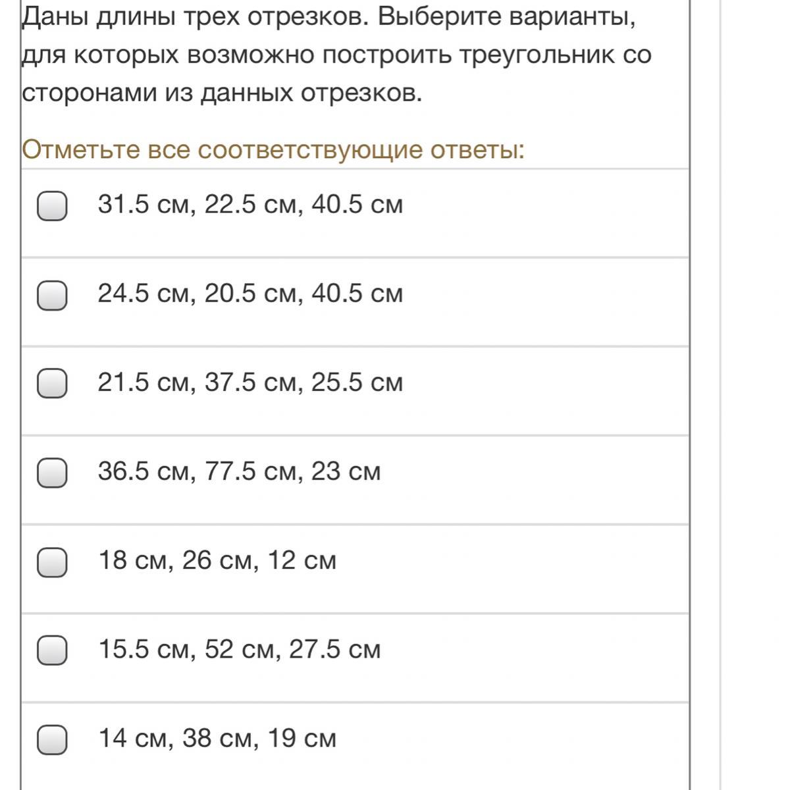Check the box for 14, 38, 19 см

pyautogui.click(x=52, y=739)
